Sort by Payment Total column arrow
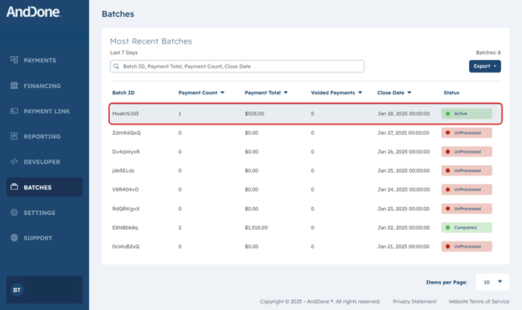Image resolution: width=522 pixels, height=310 pixels. pos(286,93)
